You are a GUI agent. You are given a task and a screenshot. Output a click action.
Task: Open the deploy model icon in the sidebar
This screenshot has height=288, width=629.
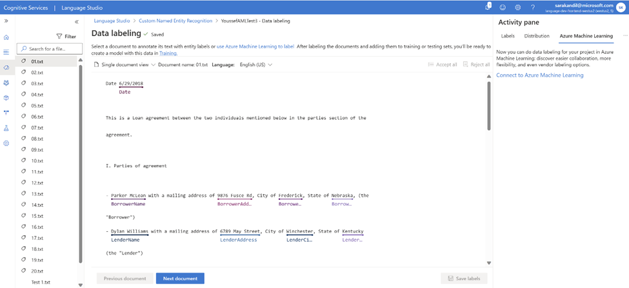point(6,113)
